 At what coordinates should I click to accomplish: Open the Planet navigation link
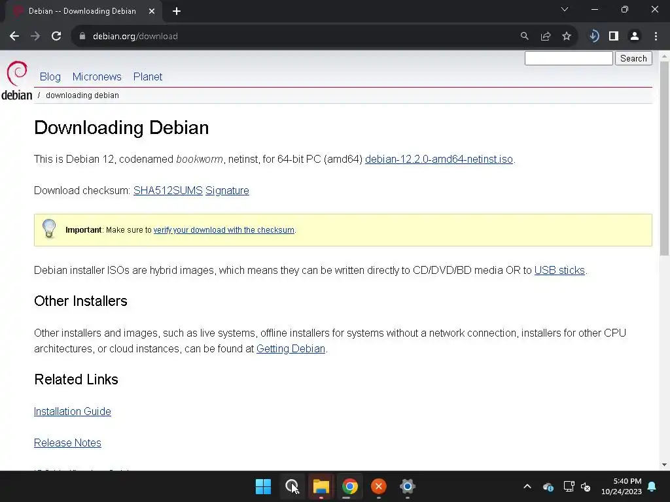click(148, 77)
